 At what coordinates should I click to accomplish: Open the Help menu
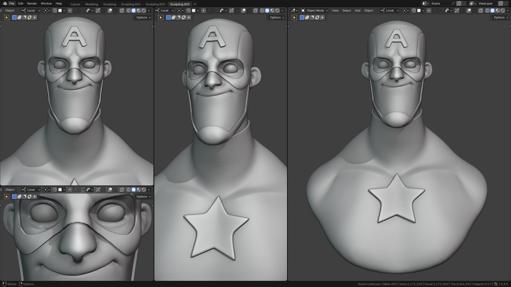click(59, 3)
